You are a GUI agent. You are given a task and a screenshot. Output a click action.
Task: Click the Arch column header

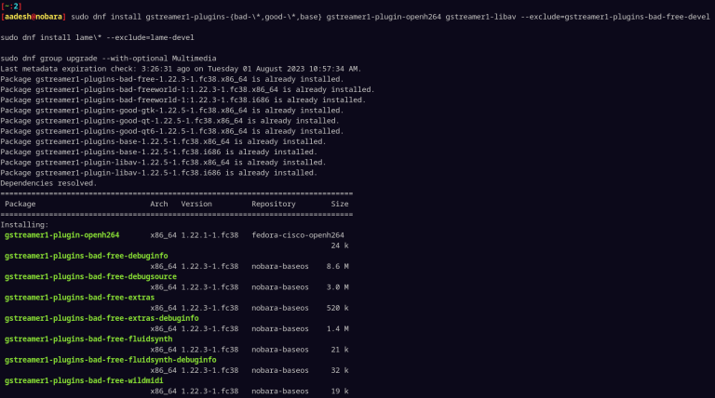159,204
